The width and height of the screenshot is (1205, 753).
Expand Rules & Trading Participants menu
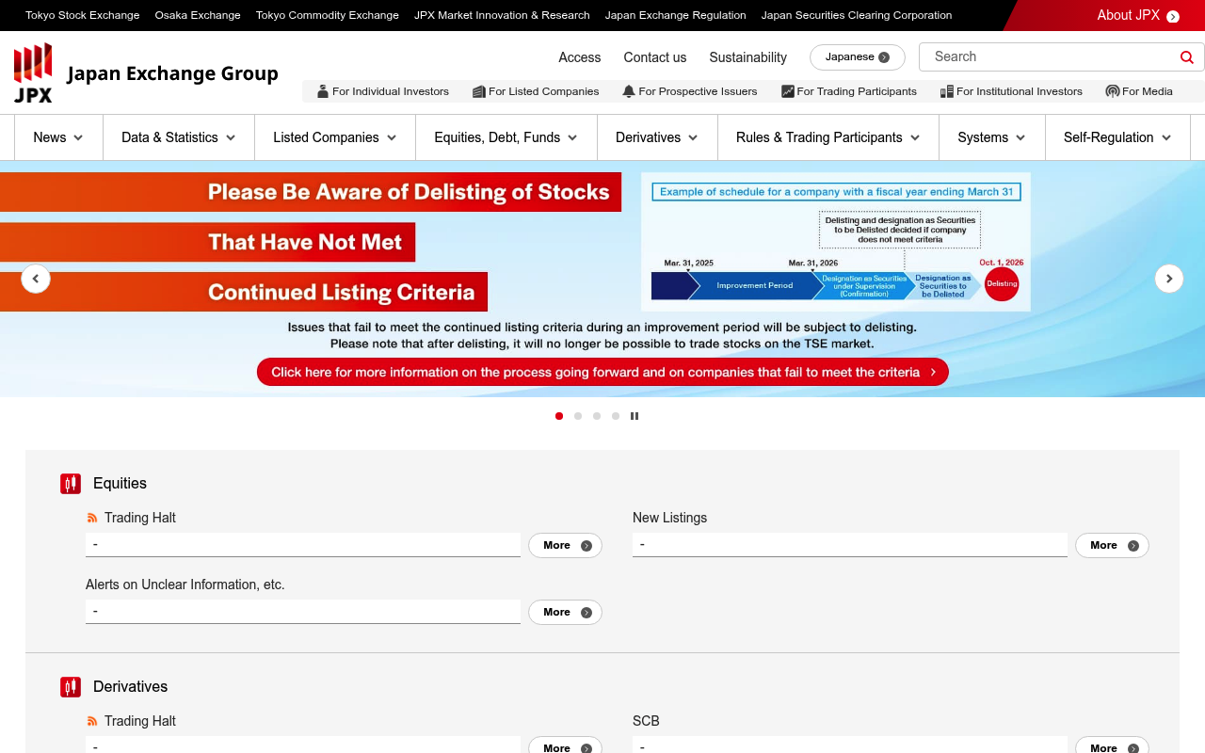click(828, 137)
